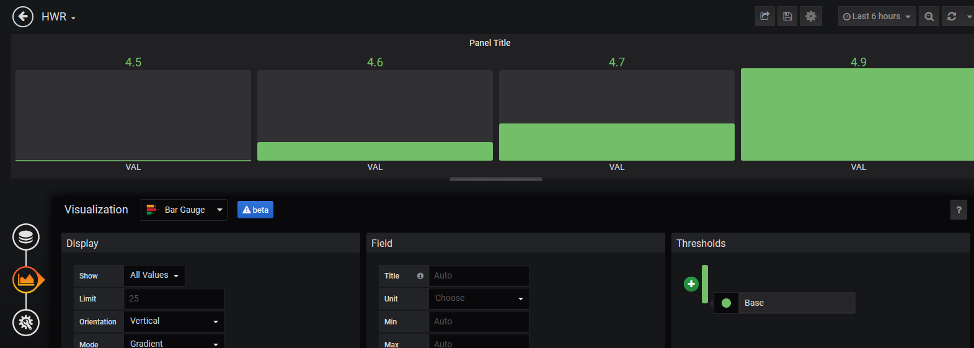Open the Base threshold color swatch

pos(726,303)
